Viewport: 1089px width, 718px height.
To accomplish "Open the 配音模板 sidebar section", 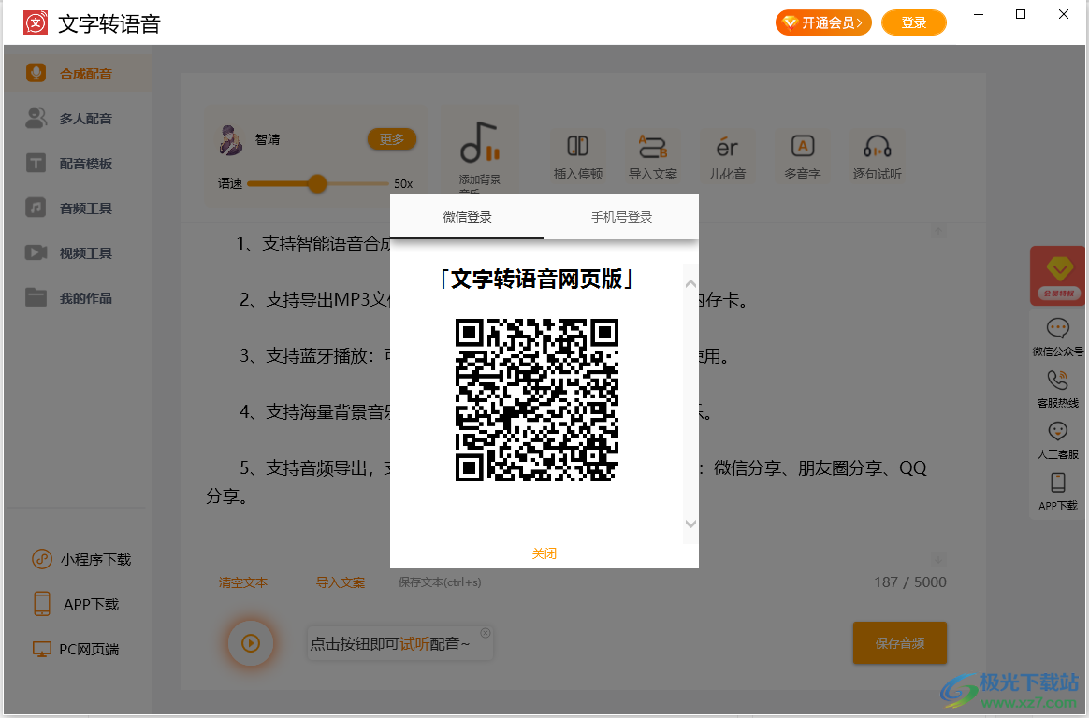I will pyautogui.click(x=78, y=164).
